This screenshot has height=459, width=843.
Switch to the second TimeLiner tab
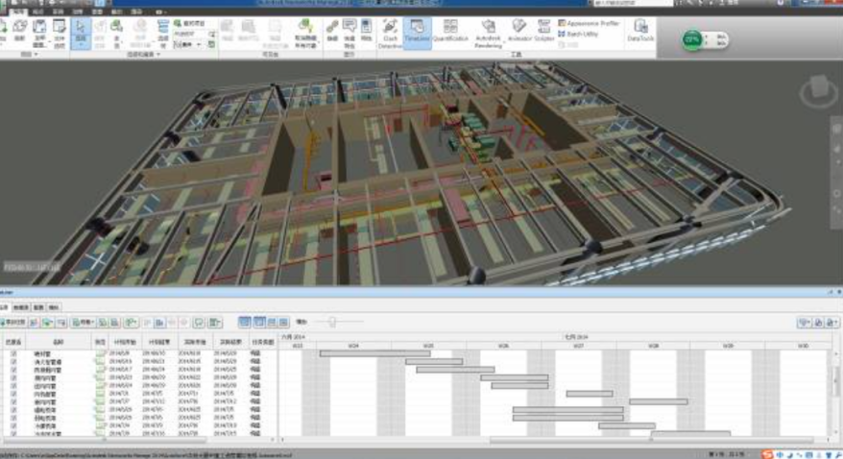[x=22, y=307]
